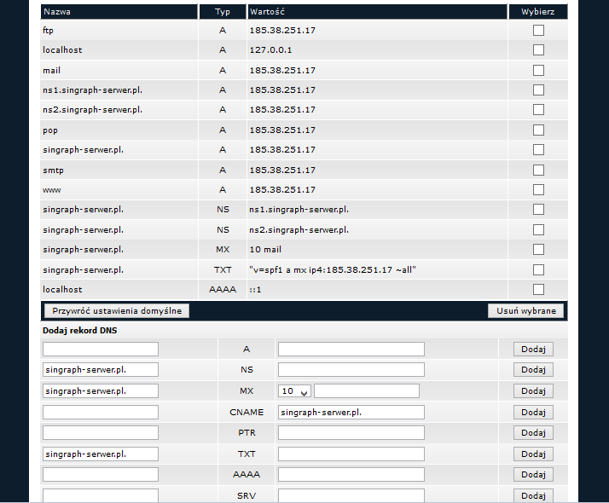Check the mail A record row
This screenshot has width=609, height=503.
(538, 70)
